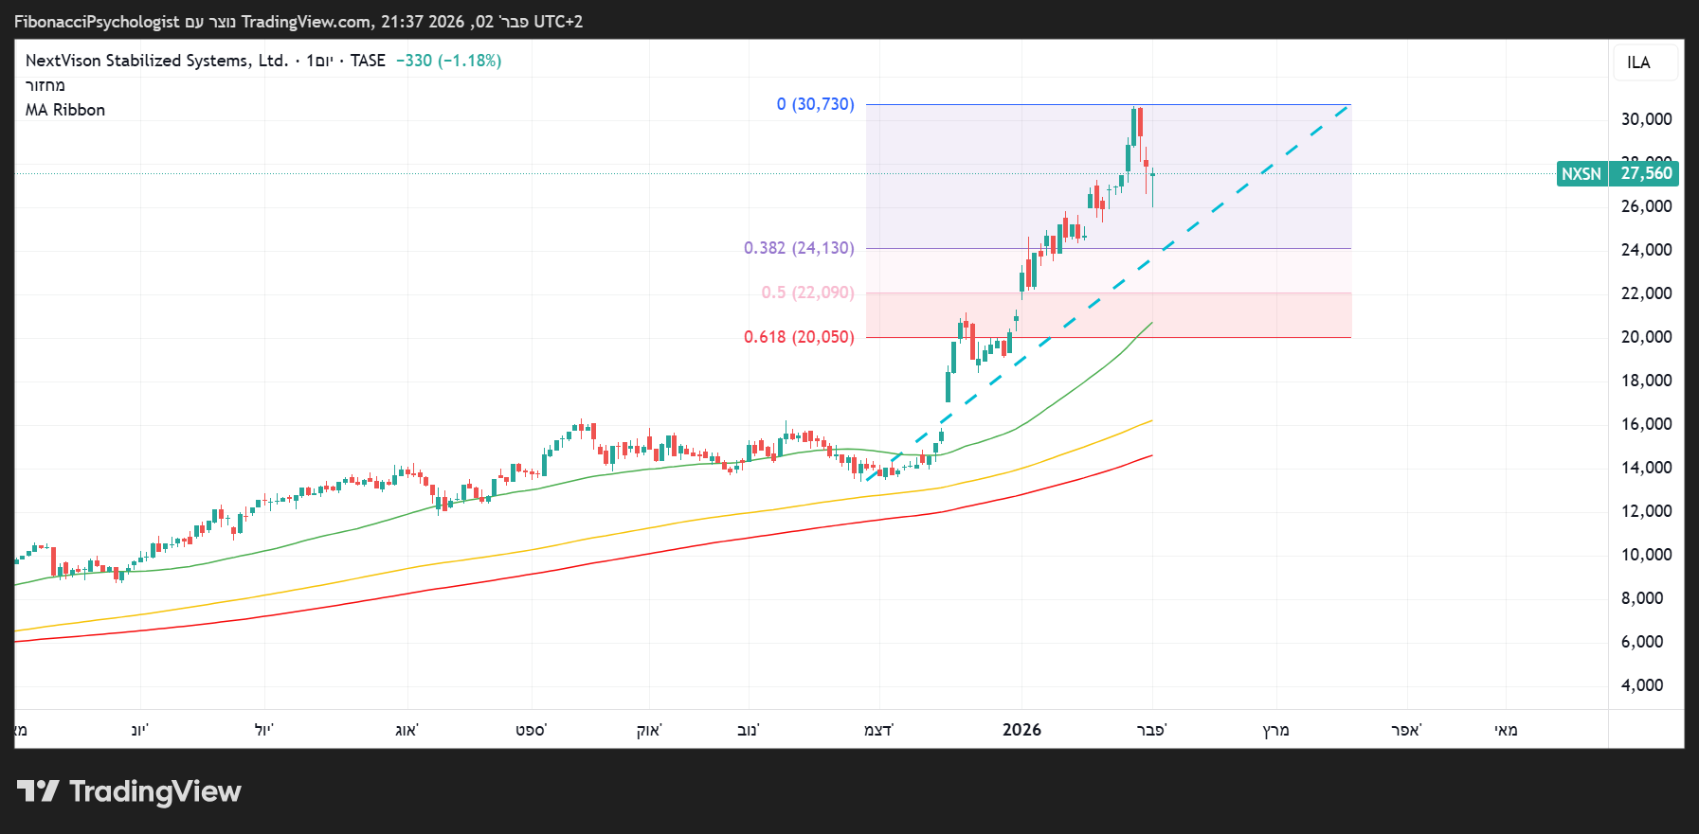Click the TradingView logo icon
1699x834 pixels.
[38, 791]
